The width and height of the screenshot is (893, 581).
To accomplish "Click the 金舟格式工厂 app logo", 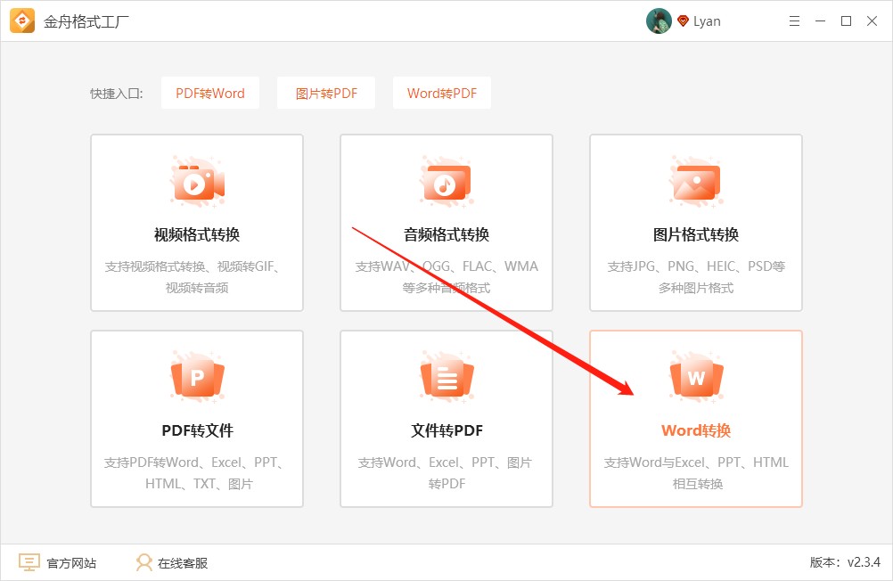I will [21, 20].
